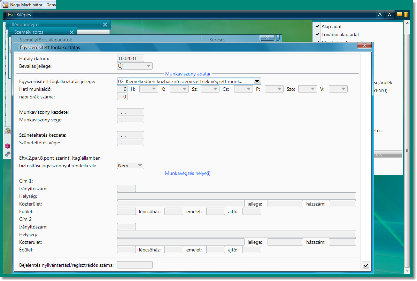Click the right vertical scrollbar thumb
The height and width of the screenshot is (281, 417).
point(407,150)
